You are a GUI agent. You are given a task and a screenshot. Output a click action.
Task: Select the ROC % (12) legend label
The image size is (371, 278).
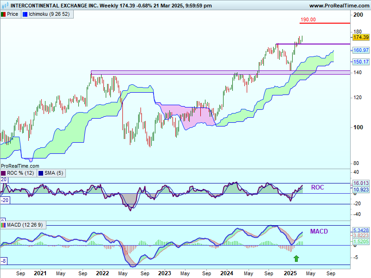click(20, 173)
